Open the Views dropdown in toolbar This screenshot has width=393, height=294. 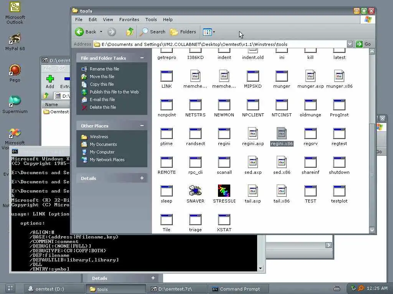214,32
